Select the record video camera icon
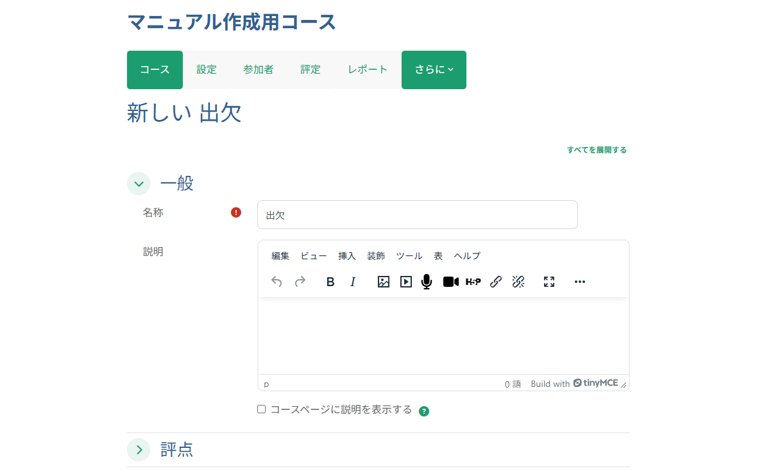 [450, 282]
